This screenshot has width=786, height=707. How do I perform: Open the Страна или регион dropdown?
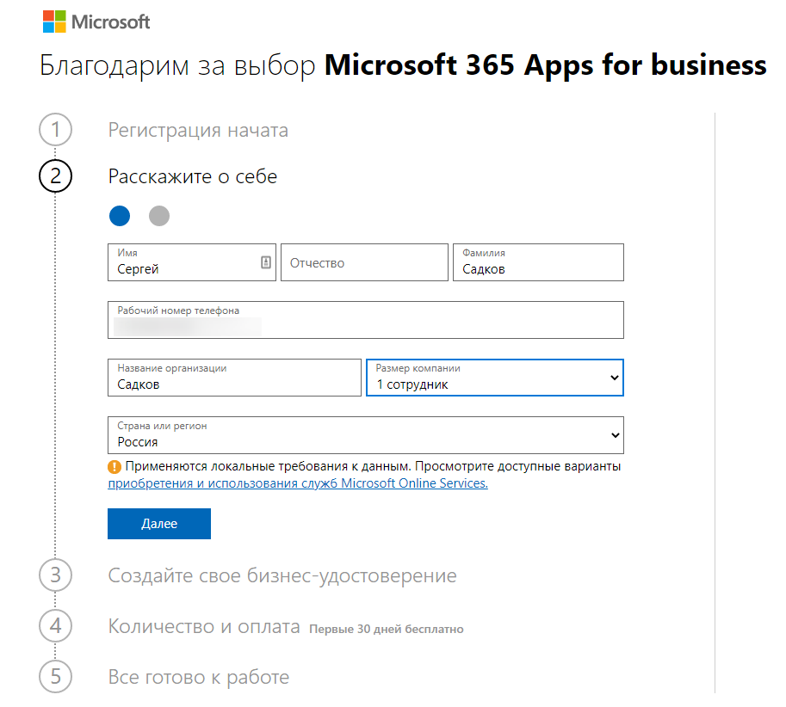point(365,435)
